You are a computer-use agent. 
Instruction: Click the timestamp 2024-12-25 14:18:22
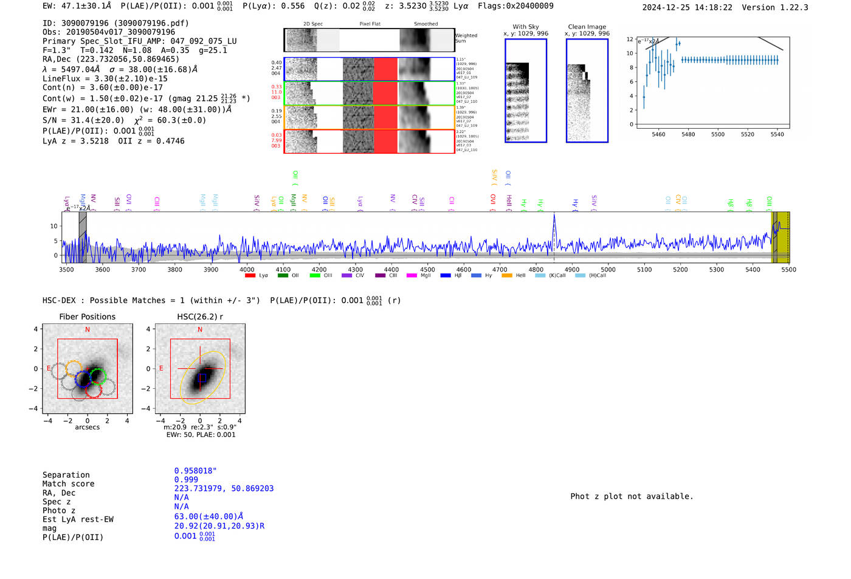687,7
